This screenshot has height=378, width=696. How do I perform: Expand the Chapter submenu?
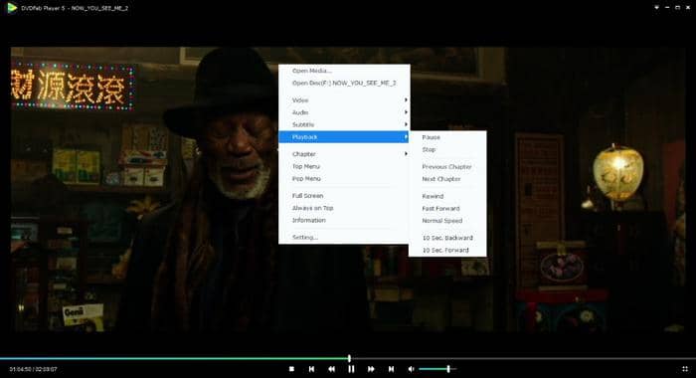tap(344, 154)
